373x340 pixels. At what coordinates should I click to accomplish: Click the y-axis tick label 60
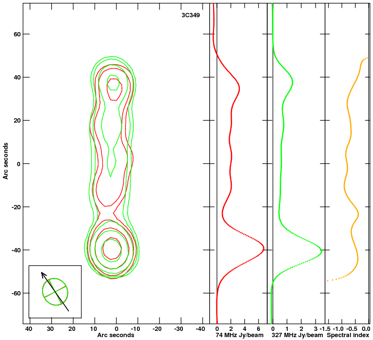17,34
